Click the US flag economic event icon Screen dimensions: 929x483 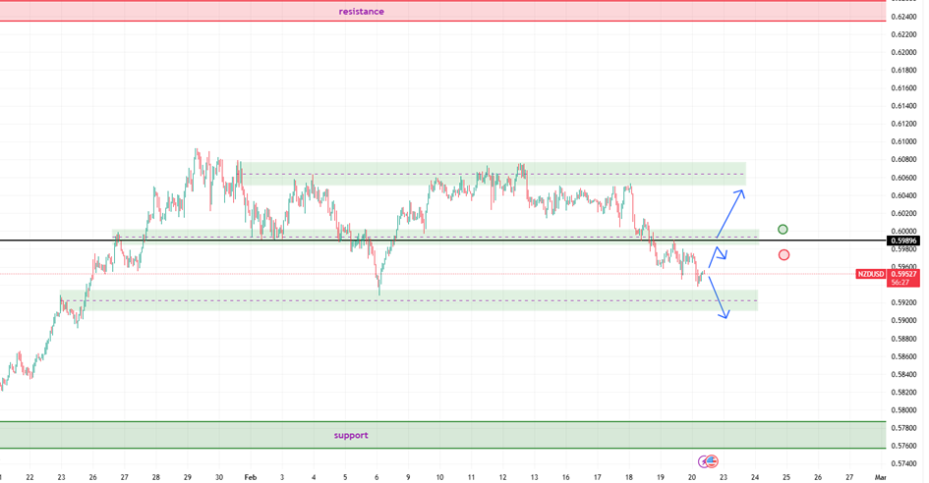(x=713, y=460)
